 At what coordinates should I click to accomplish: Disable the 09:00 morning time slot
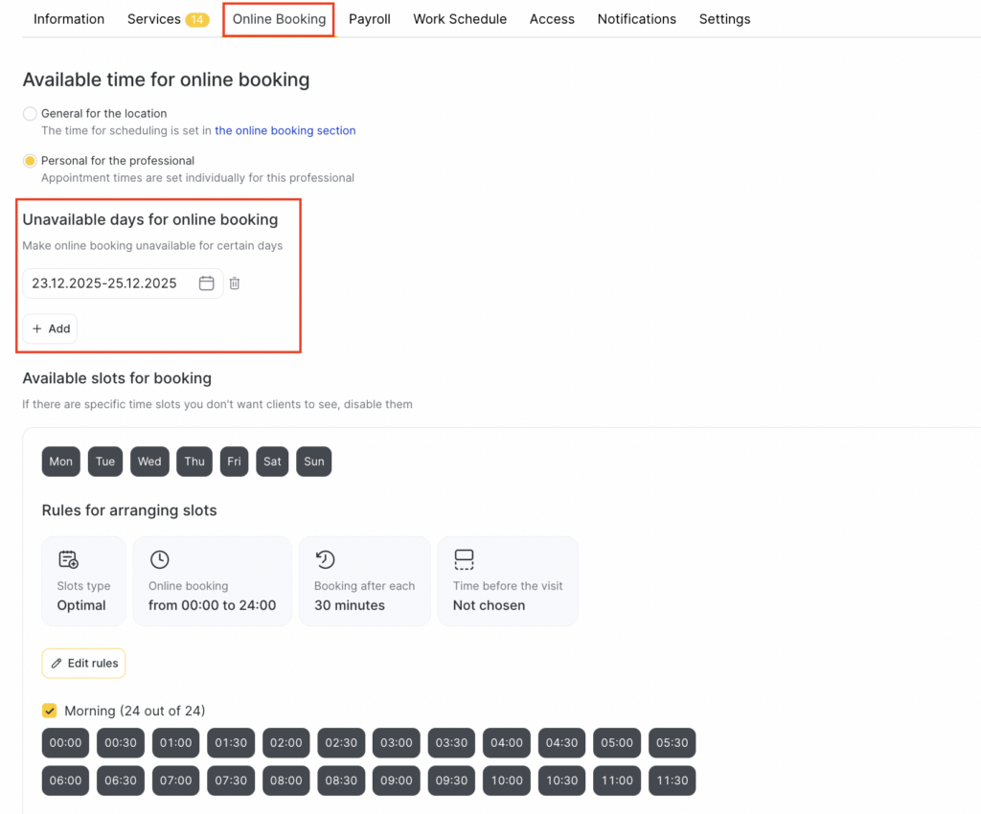click(397, 780)
